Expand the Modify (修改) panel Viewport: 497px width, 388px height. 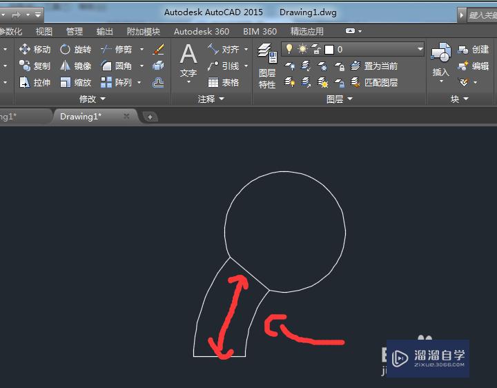(x=92, y=99)
